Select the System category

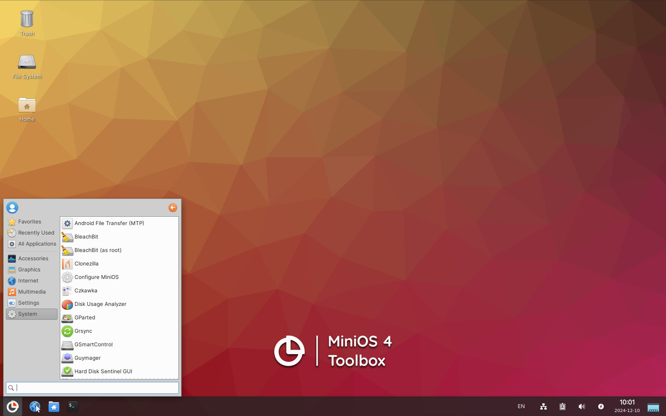click(32, 314)
